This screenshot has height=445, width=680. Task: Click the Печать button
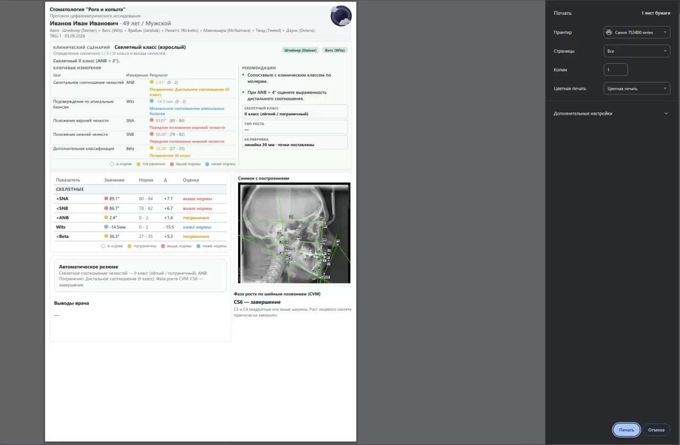[x=626, y=430]
